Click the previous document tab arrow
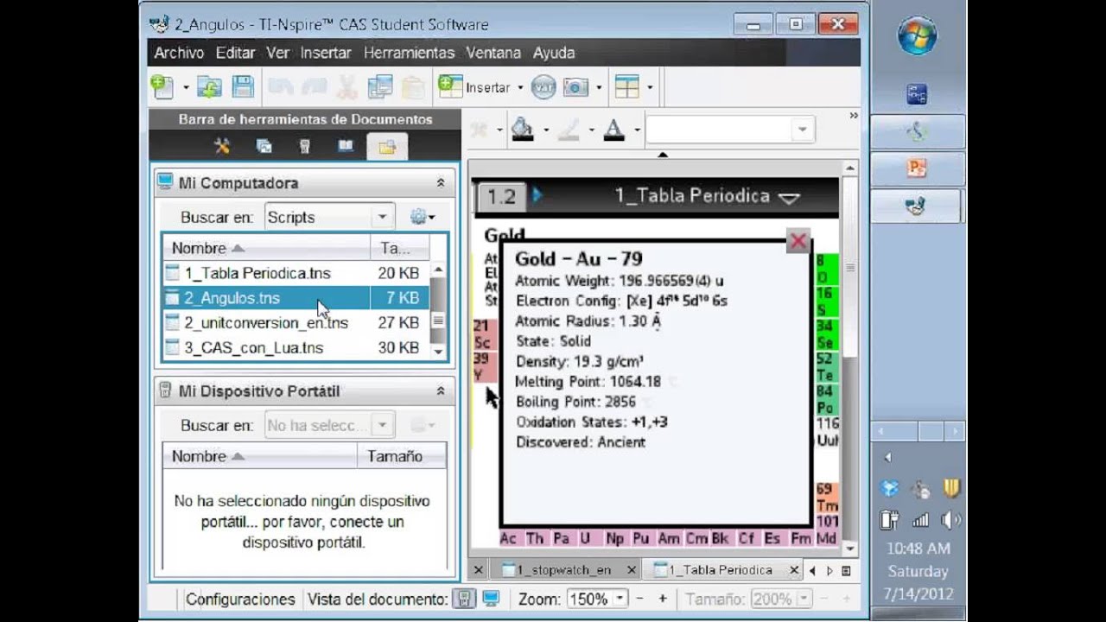Image resolution: width=1106 pixels, height=622 pixels. 812,571
